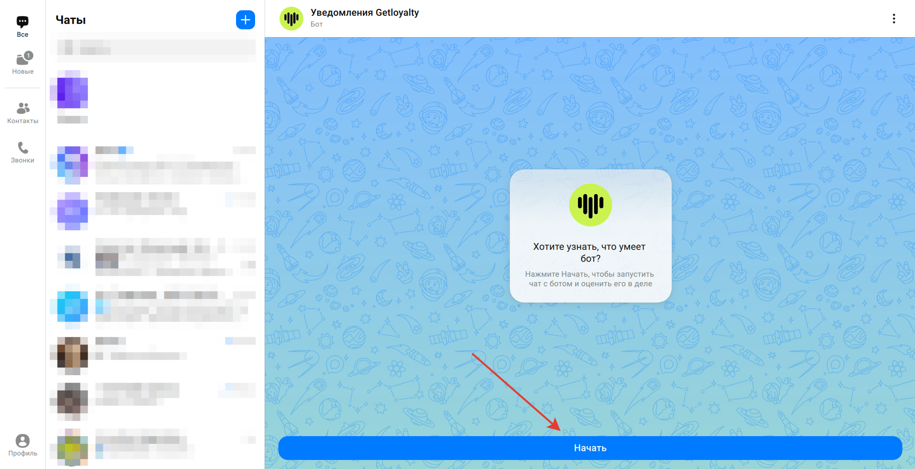Viewport: 915px width, 469px height.
Task: Open the chat with the yellow-green avatar
Action: pyautogui.click(x=153, y=447)
